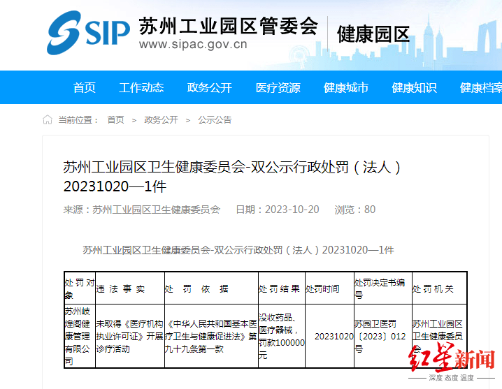Image resolution: width=502 pixels, height=389 pixels.
Task: Click the article headline about 行政处罚
Action: 232,177
